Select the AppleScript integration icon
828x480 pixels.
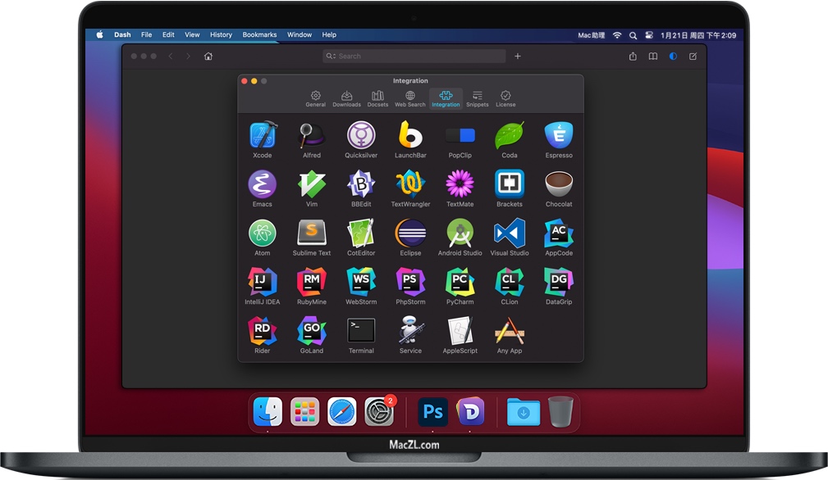(x=460, y=330)
